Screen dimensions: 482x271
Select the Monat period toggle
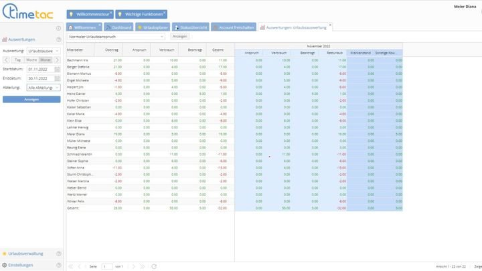pos(46,60)
